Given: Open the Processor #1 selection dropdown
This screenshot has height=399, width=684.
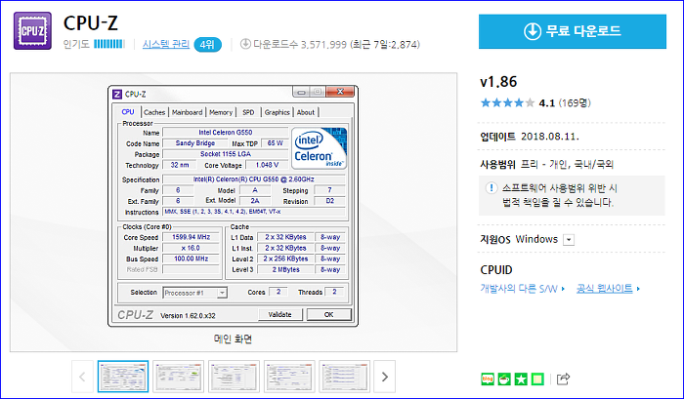Looking at the screenshot, I should [x=194, y=293].
